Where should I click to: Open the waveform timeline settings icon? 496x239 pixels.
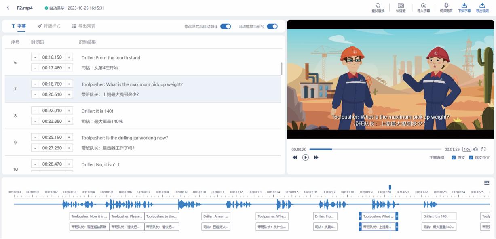tap(487, 183)
